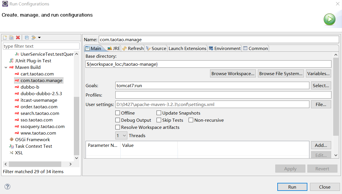Click the Profiles input field
342x194 pixels.
coord(223,95)
